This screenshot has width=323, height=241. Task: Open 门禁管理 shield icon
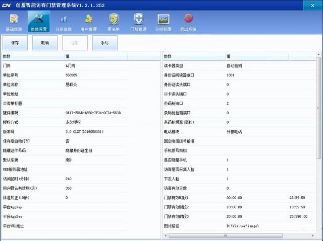click(138, 22)
